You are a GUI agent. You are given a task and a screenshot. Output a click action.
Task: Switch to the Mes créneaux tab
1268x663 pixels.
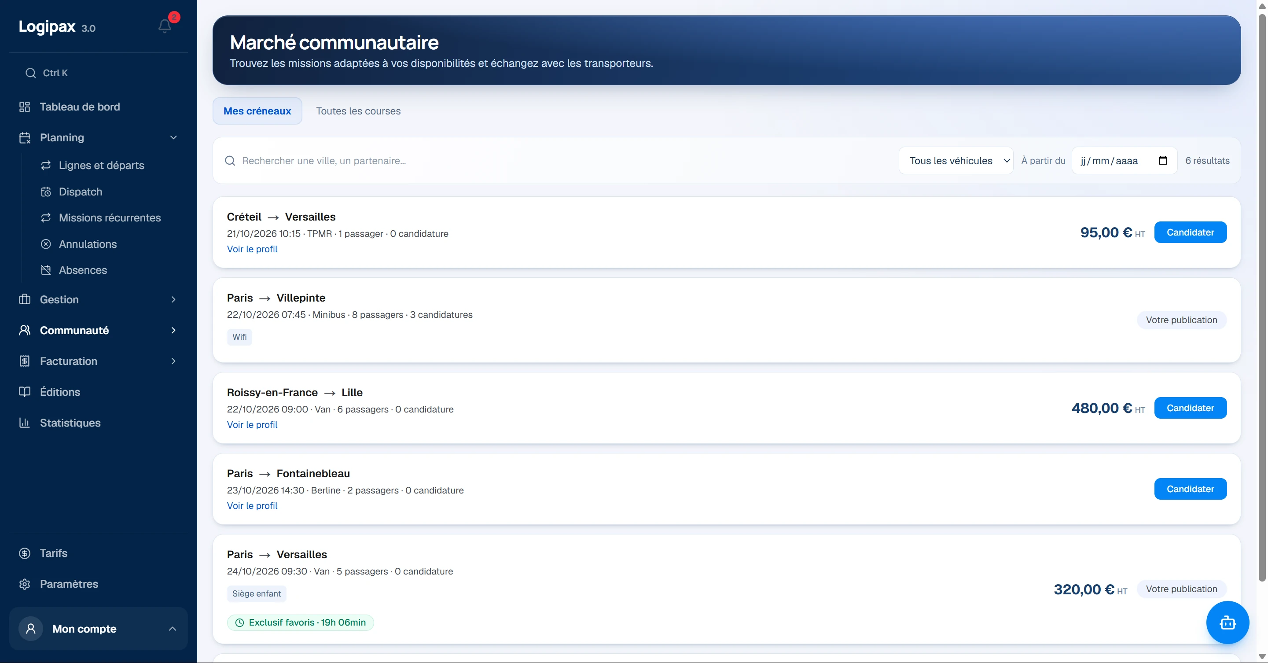pos(257,111)
